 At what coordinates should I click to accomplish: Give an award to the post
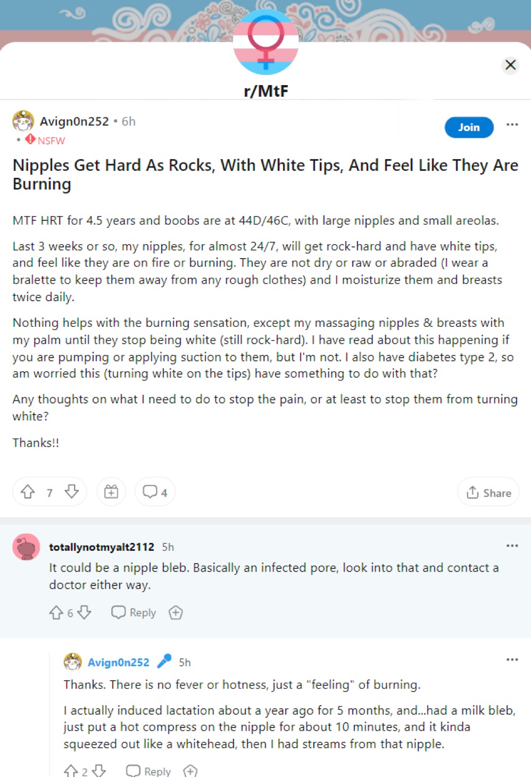[111, 492]
